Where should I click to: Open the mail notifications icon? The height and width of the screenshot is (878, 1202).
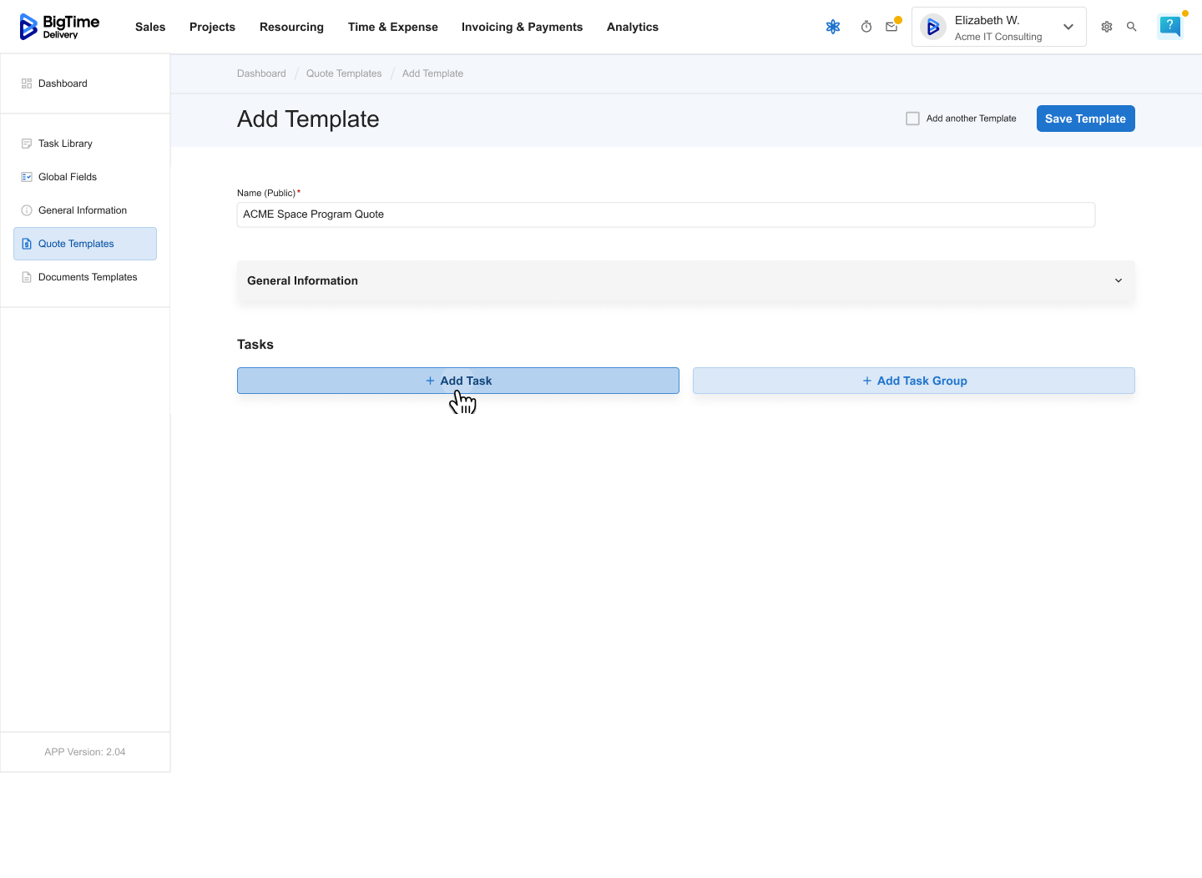point(891,27)
